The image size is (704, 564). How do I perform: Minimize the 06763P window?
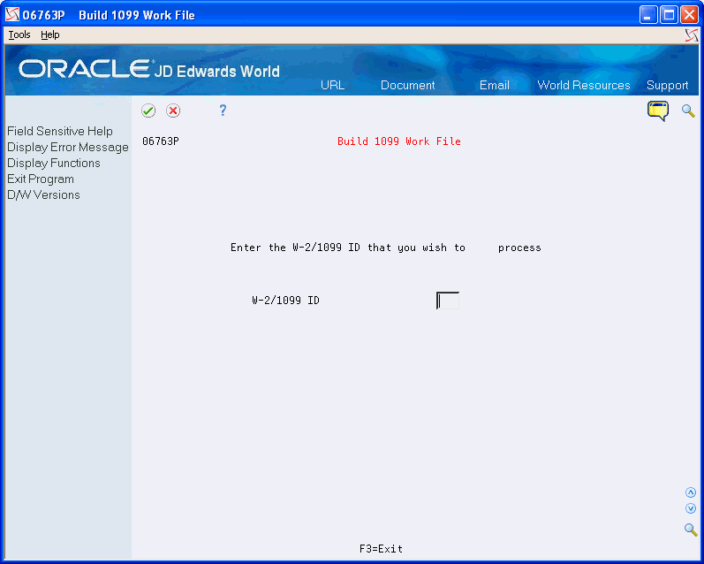pyautogui.click(x=648, y=15)
